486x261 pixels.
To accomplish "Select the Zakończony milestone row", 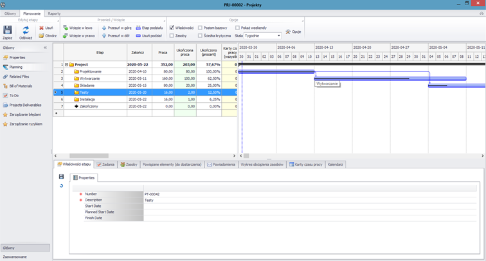I will tap(145, 106).
